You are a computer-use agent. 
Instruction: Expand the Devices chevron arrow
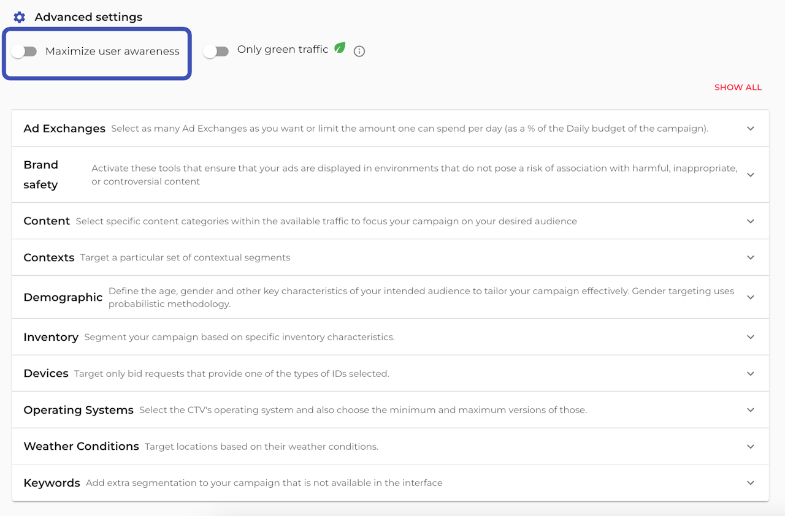click(x=751, y=373)
